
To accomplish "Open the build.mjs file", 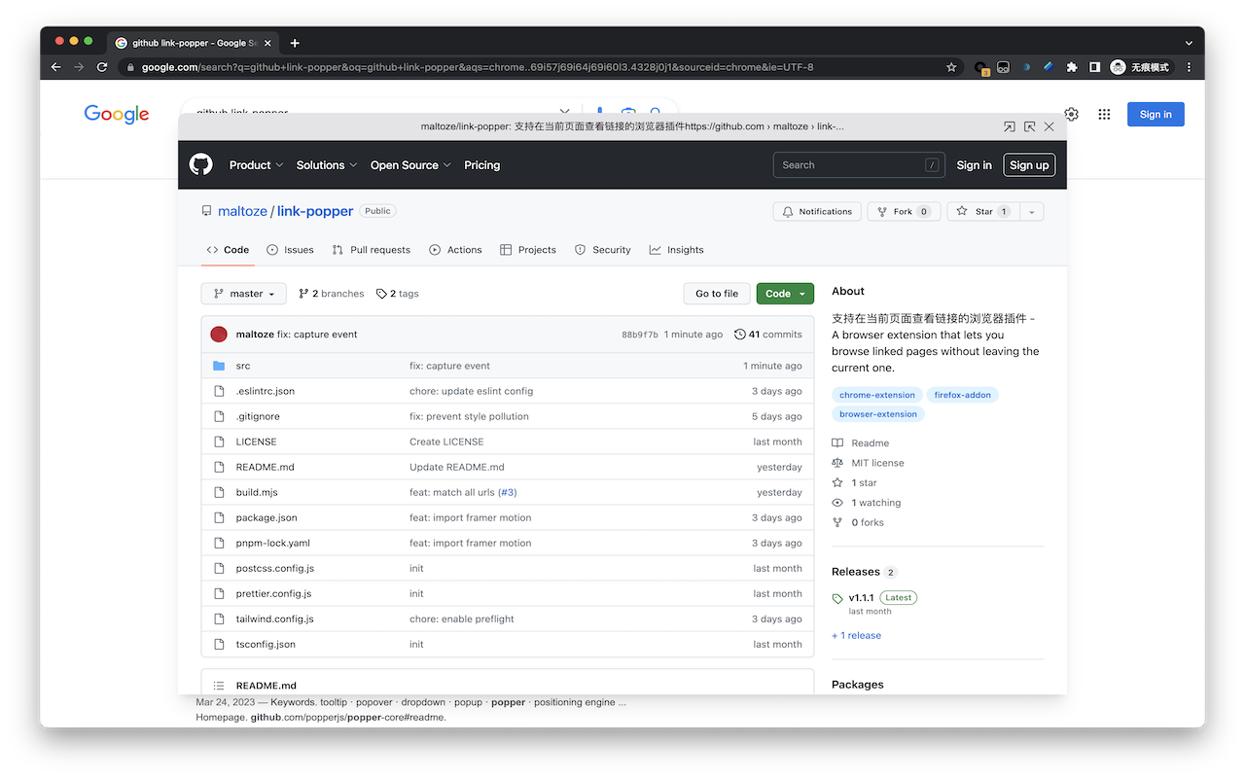I will click(257, 492).
